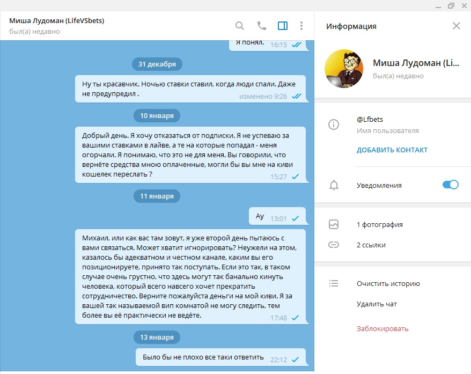Close the Информация panel
Screen dimensions: 471x374
coord(457,26)
